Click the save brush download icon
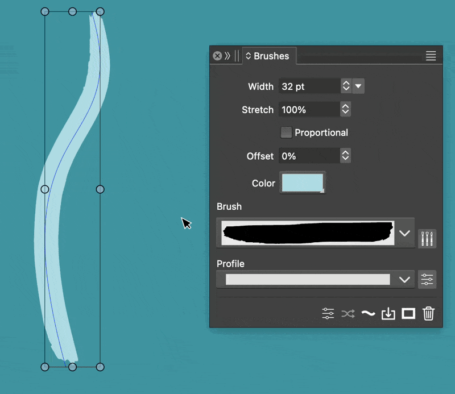This screenshot has height=394, width=455. (x=388, y=313)
